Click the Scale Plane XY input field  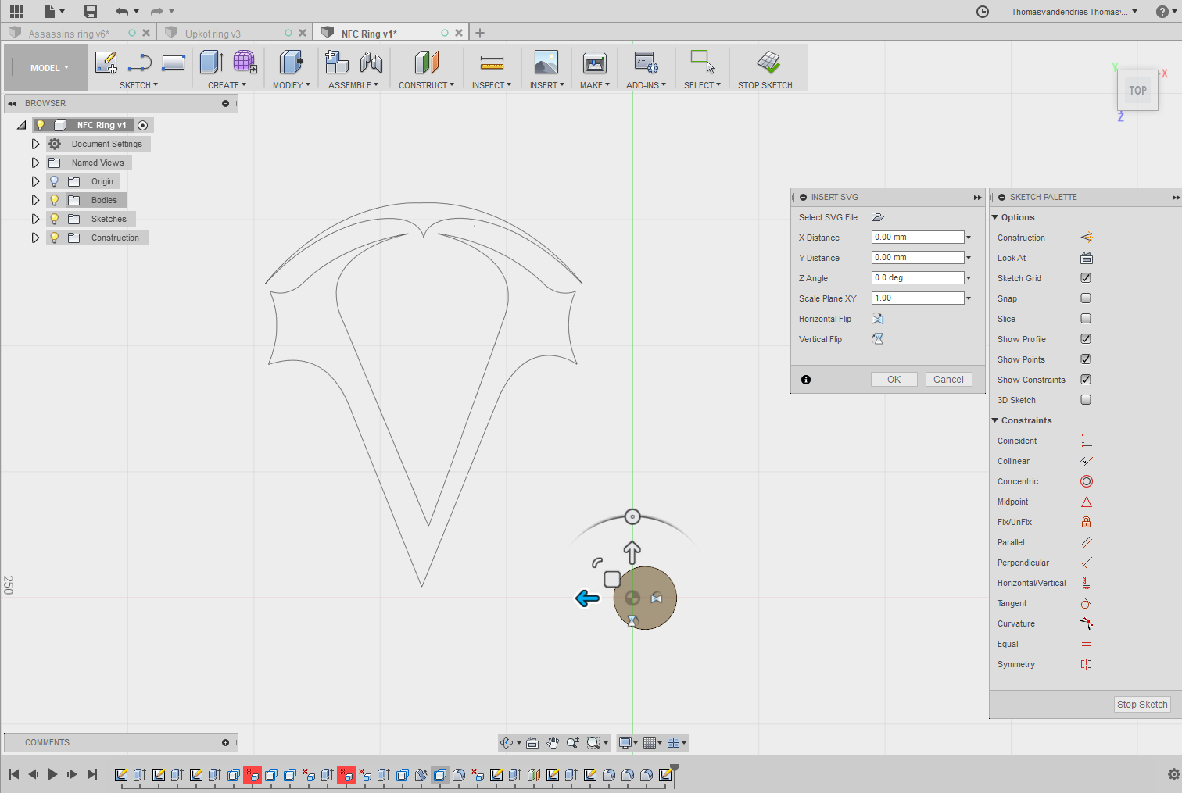916,298
